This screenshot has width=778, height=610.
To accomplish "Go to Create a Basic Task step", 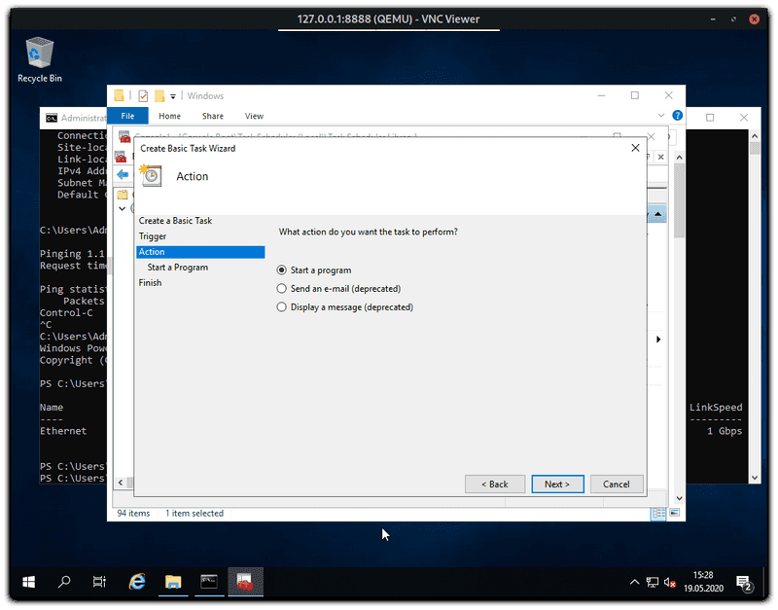I will tap(175, 221).
